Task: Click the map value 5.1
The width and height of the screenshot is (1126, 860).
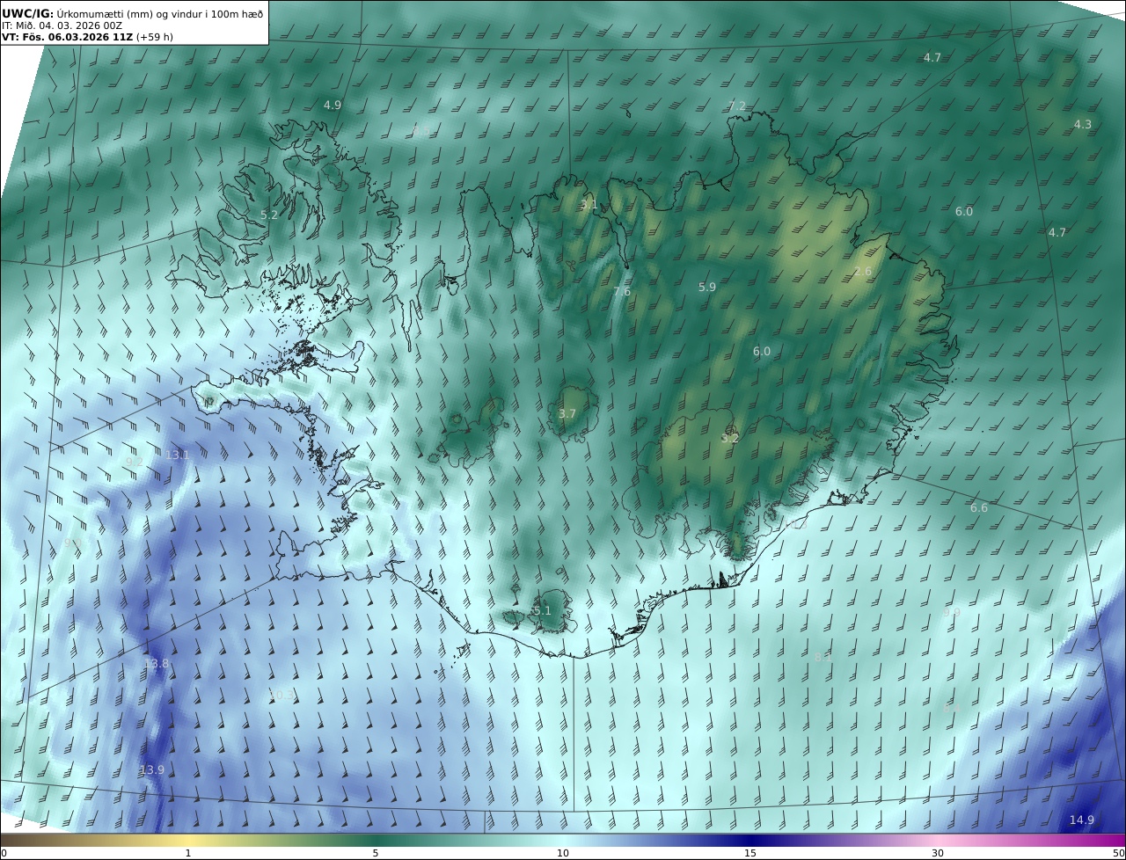Action: coord(542,610)
